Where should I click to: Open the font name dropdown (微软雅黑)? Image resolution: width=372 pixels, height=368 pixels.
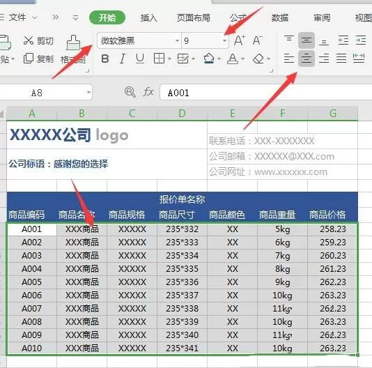tap(177, 40)
